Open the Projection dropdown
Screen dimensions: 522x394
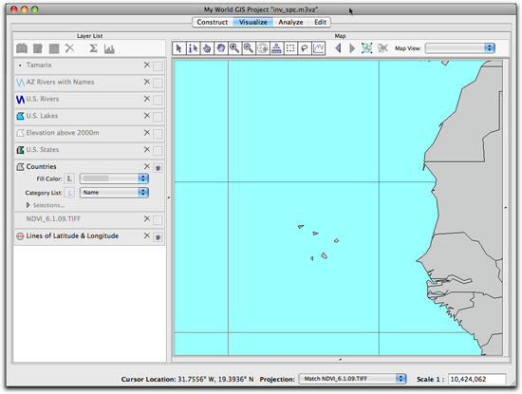pyautogui.click(x=352, y=379)
